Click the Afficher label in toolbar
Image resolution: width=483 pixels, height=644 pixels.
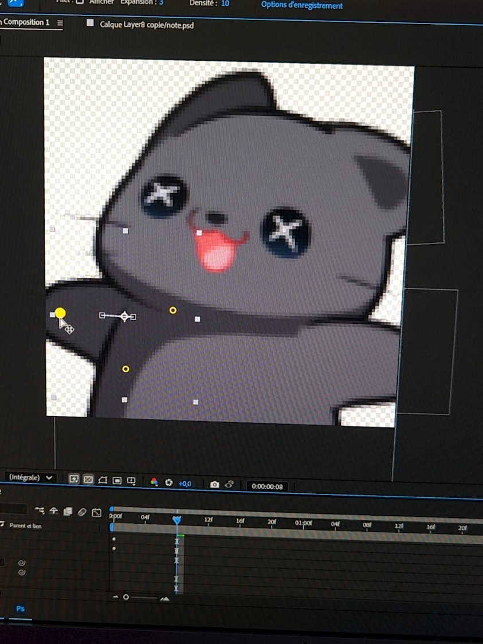click(x=101, y=2)
